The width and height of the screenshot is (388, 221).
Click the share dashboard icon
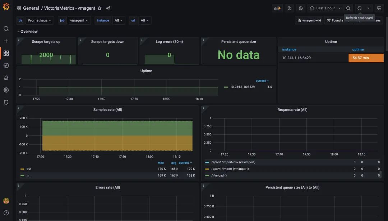tap(108, 8)
